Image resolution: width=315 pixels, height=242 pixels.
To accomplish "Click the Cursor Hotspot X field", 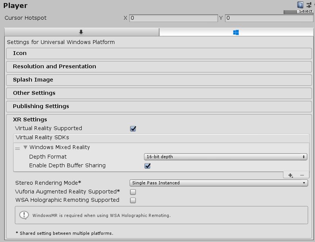I will tap(174, 18).
